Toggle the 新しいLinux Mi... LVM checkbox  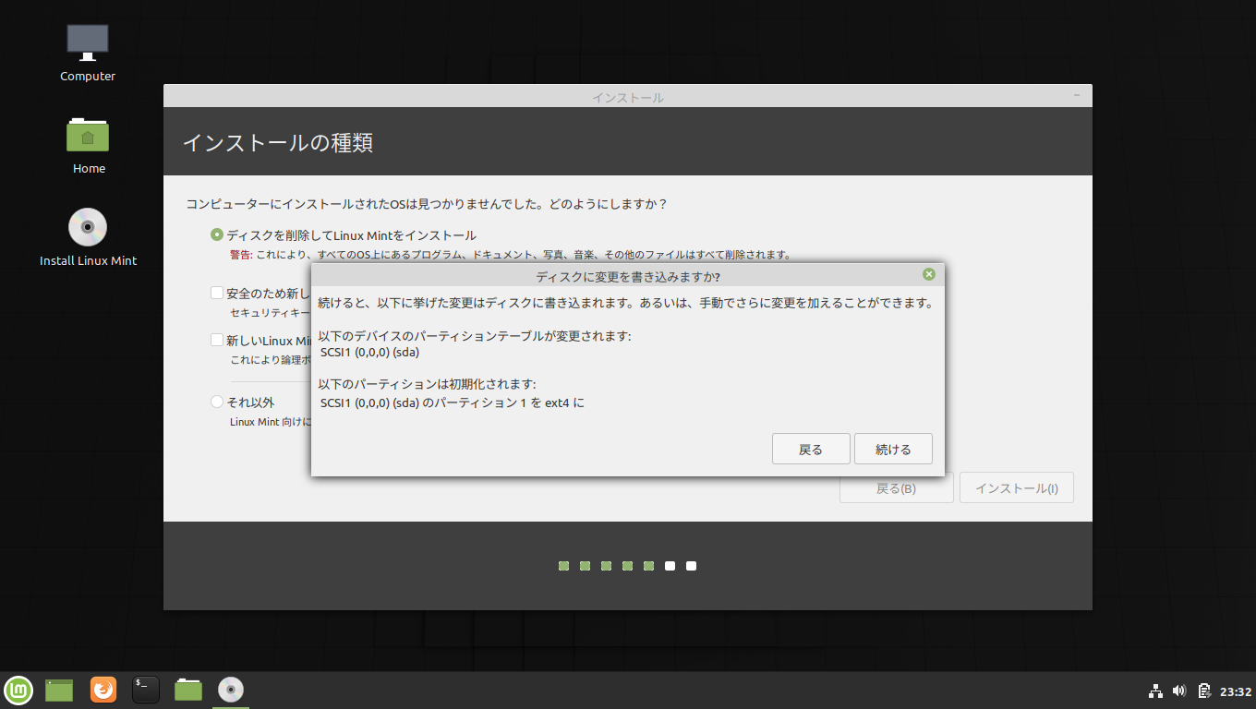click(217, 340)
